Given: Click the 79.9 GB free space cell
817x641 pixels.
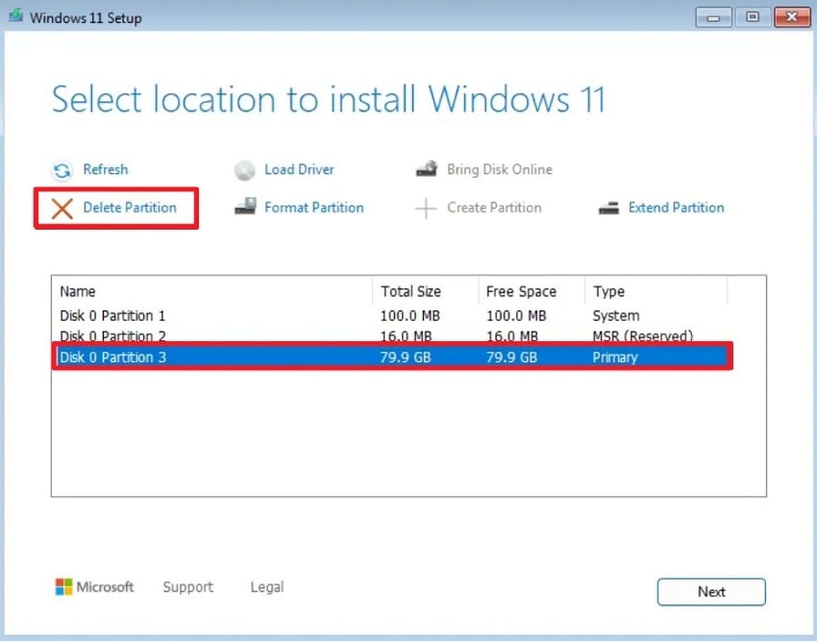Looking at the screenshot, I should tap(511, 357).
